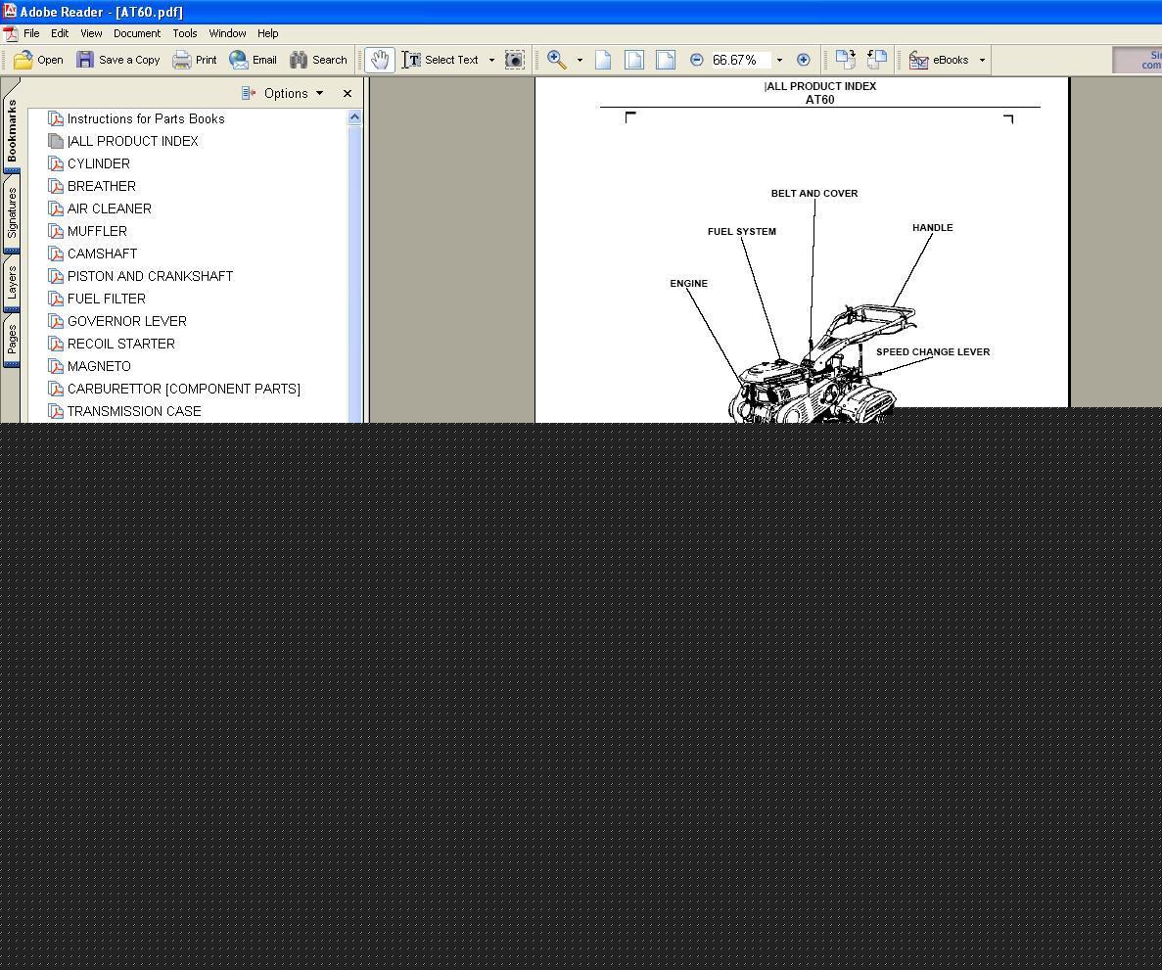The height and width of the screenshot is (970, 1162).
Task: Set view to Fit Page icon
Action: pyautogui.click(x=634, y=60)
